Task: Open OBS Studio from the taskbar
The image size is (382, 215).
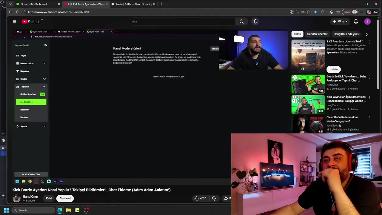Action: 86,210
